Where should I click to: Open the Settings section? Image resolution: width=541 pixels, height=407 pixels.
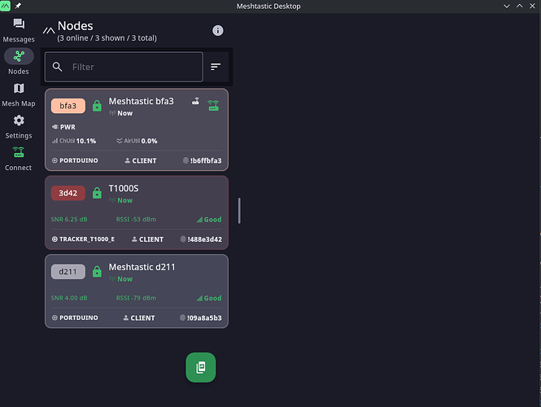(19, 127)
